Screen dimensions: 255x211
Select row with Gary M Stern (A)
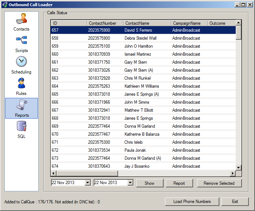coord(143,70)
